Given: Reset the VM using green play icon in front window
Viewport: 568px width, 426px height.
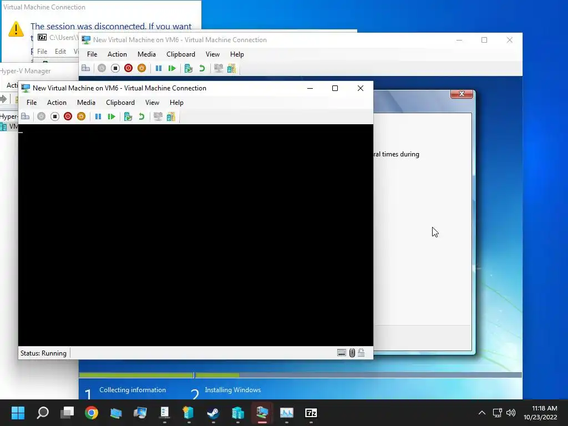Looking at the screenshot, I should click(111, 116).
